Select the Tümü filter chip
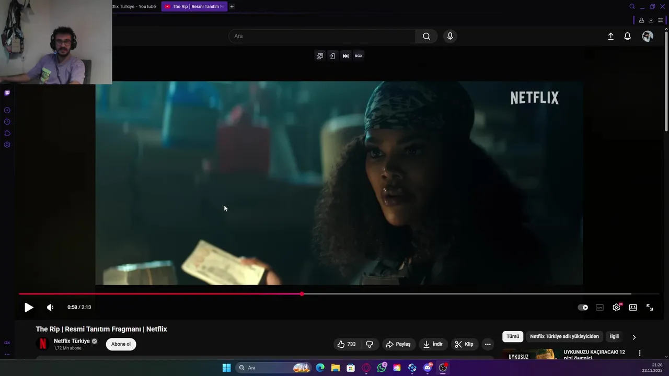Viewport: 669px width, 376px height. (x=513, y=337)
